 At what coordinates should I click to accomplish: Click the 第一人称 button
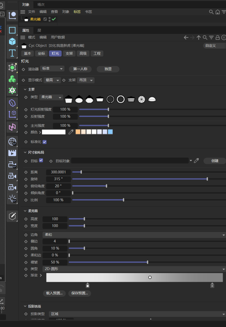(80, 69)
